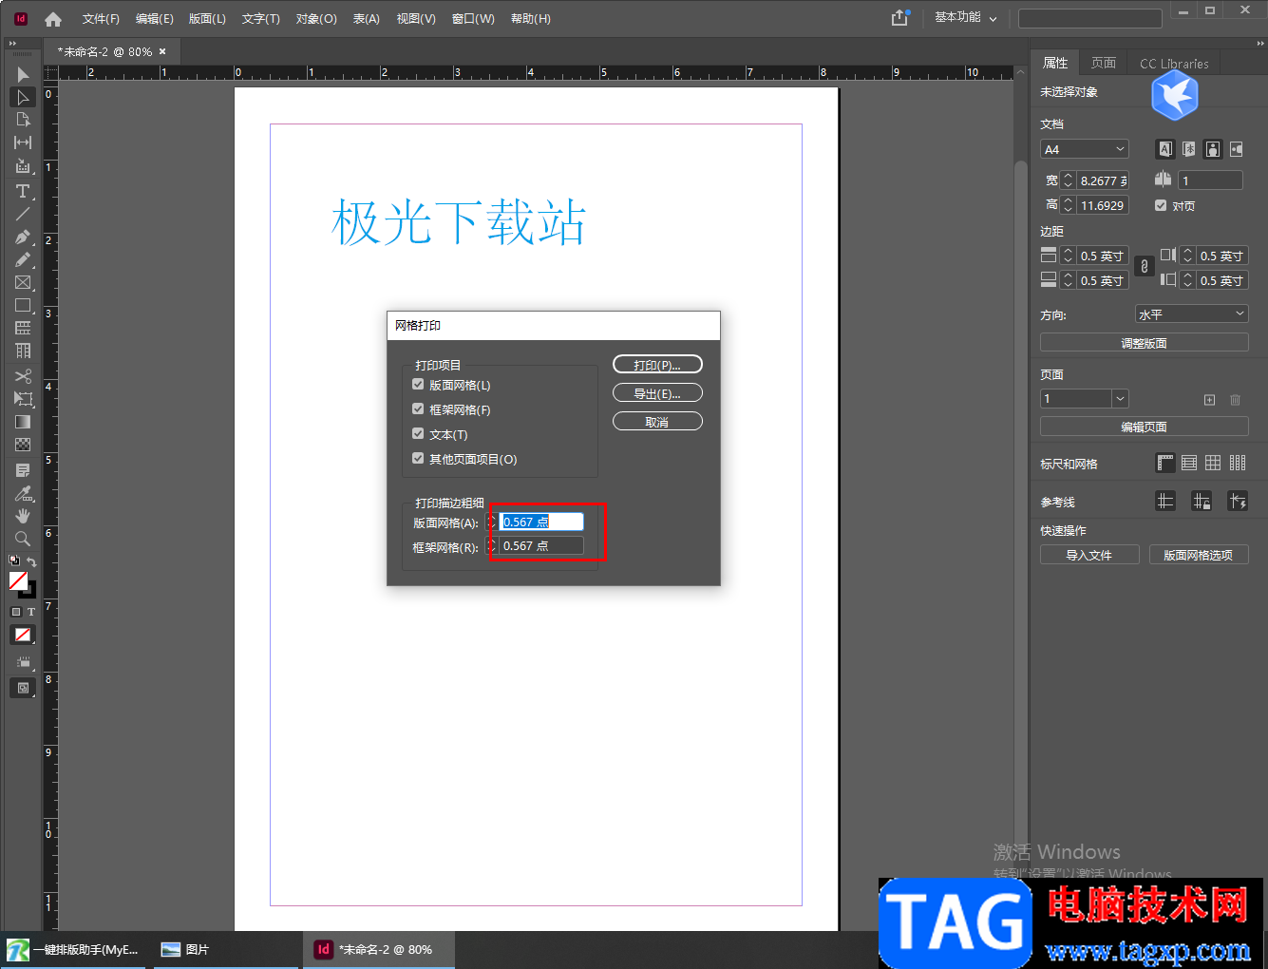Open the 编辑(E) menu
Screen dimensions: 1268x969
[154, 19]
